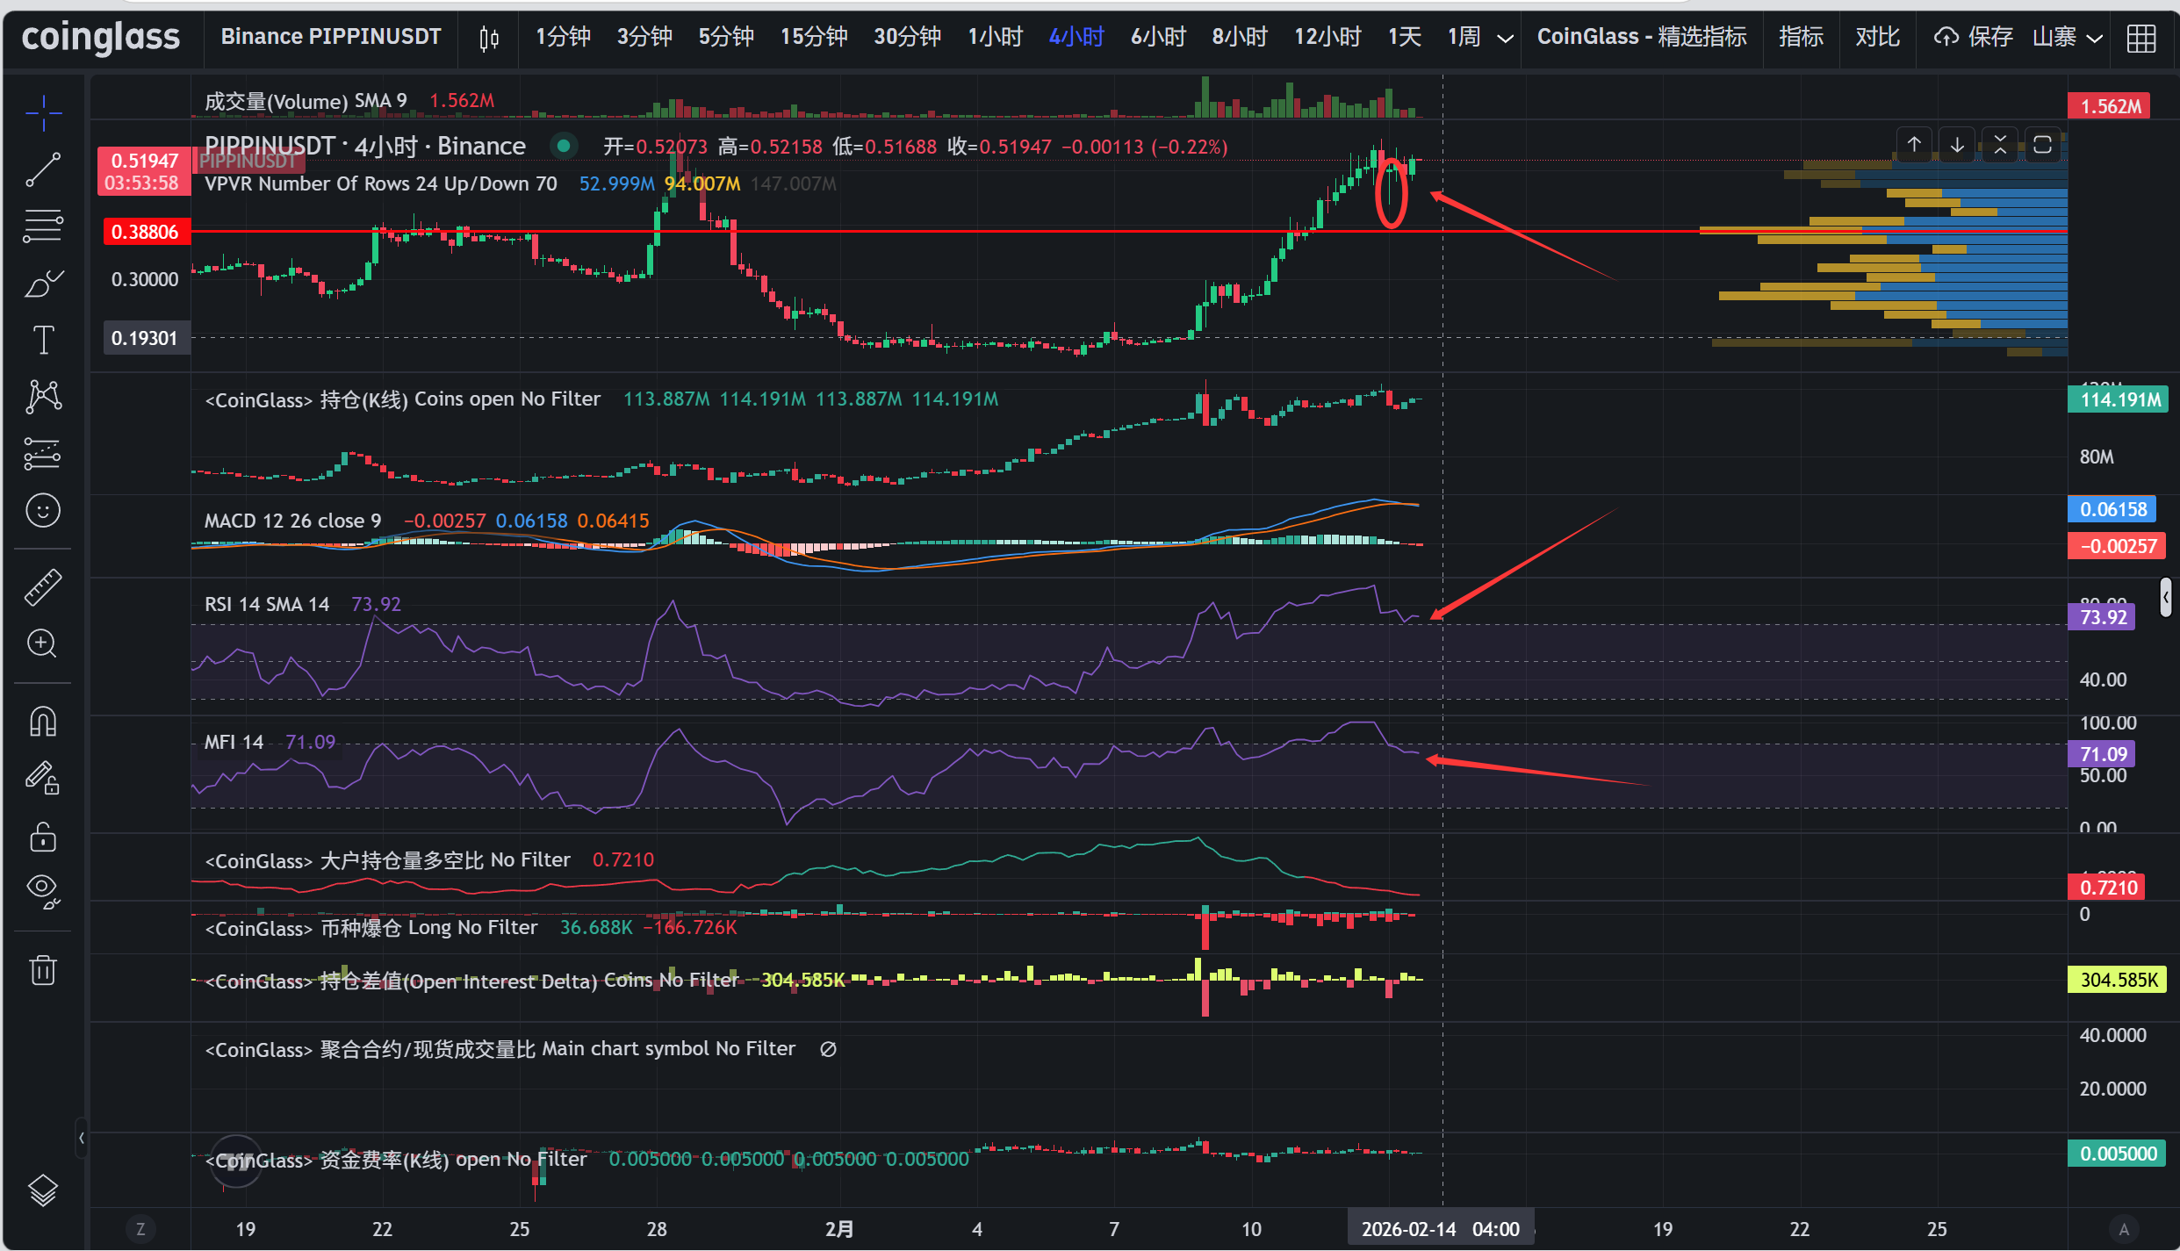Open the emoji sticker tool
Viewport: 2180px width, 1251px height.
click(x=42, y=510)
